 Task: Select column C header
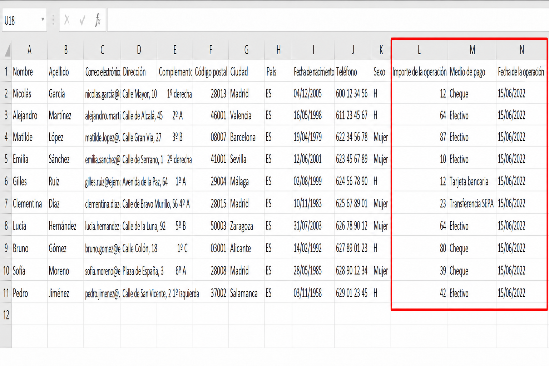[102, 50]
